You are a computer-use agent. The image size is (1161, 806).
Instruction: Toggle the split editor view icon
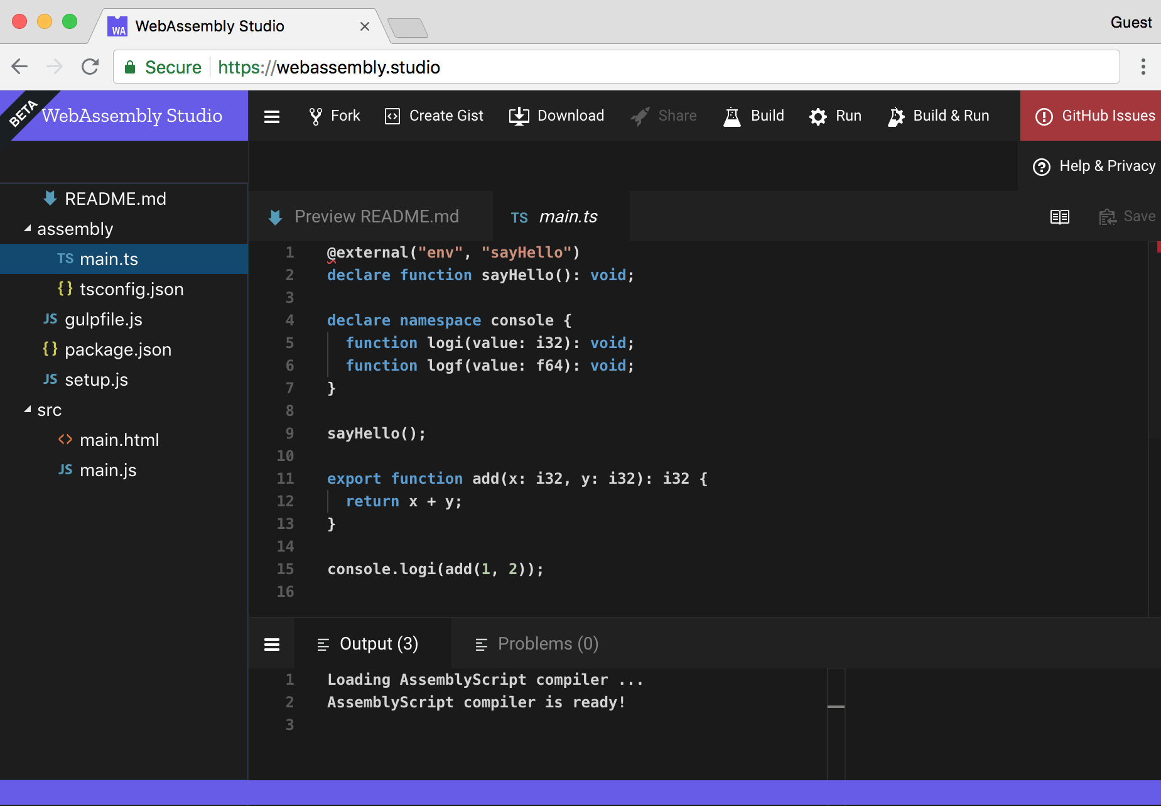pyautogui.click(x=1060, y=217)
